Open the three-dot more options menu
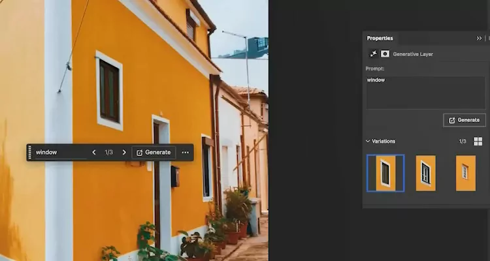 click(186, 152)
